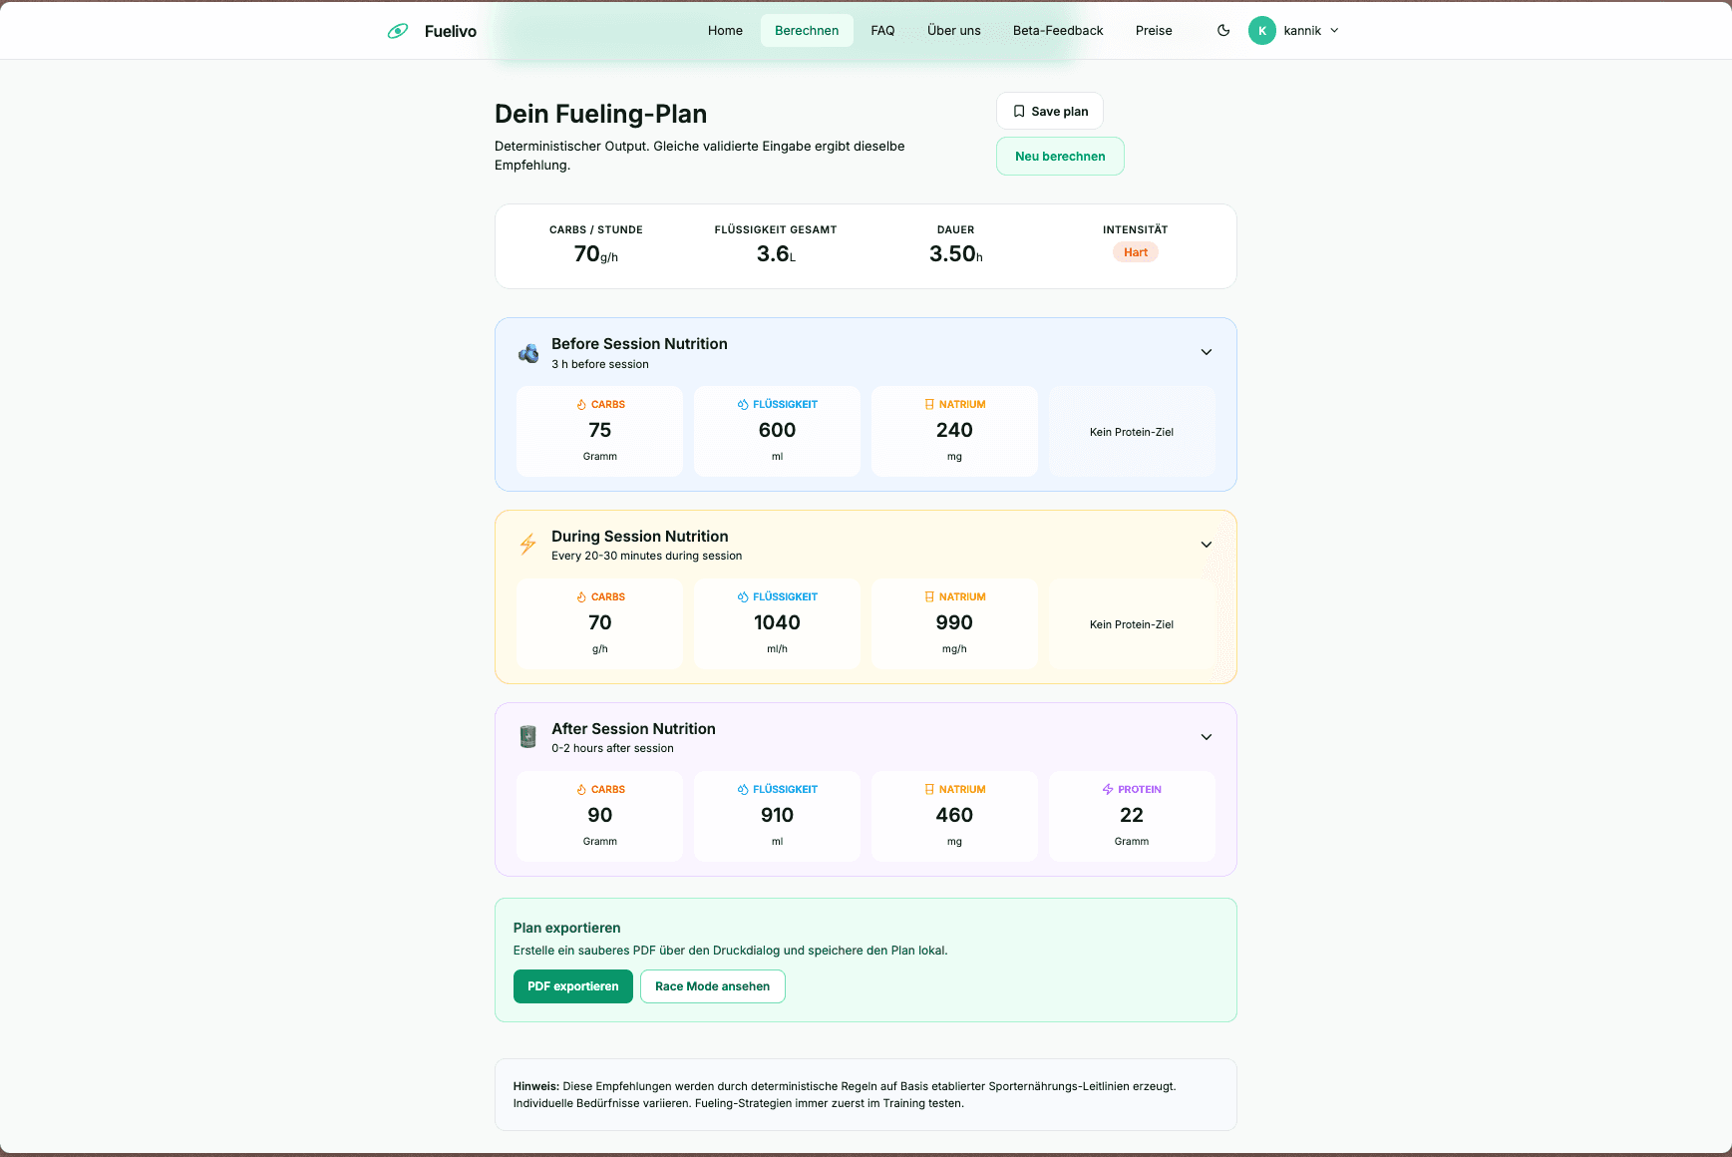Open the kannik account dropdown

[x=1294, y=31]
